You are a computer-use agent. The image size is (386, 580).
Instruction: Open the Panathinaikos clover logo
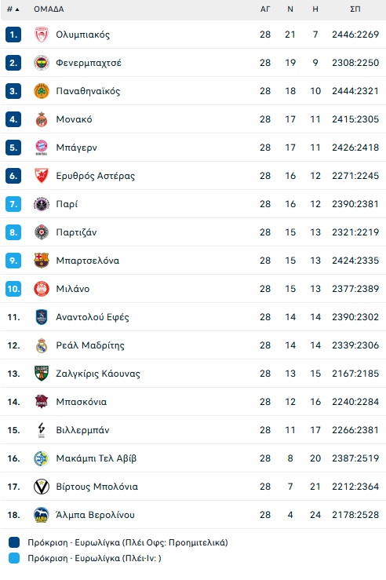(x=42, y=91)
